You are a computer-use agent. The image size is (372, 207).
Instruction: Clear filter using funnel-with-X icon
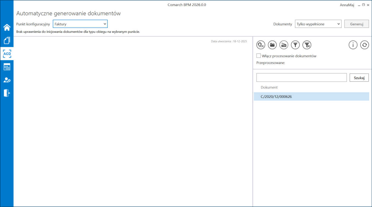pos(307,45)
